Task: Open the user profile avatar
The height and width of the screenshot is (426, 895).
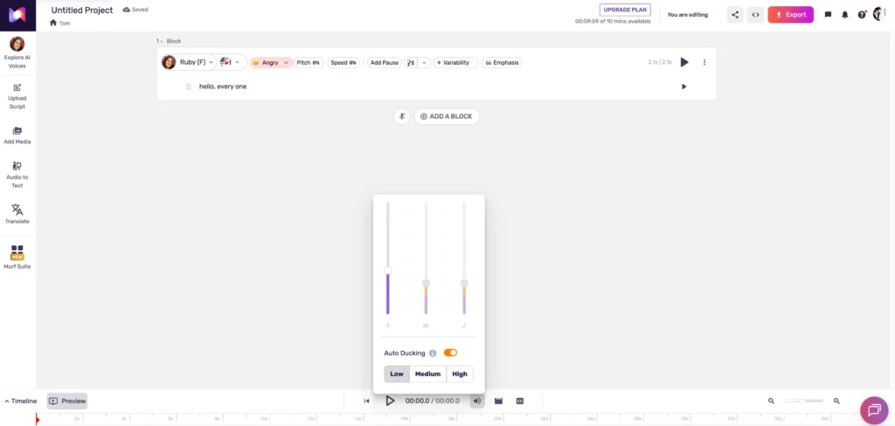Action: [x=879, y=14]
